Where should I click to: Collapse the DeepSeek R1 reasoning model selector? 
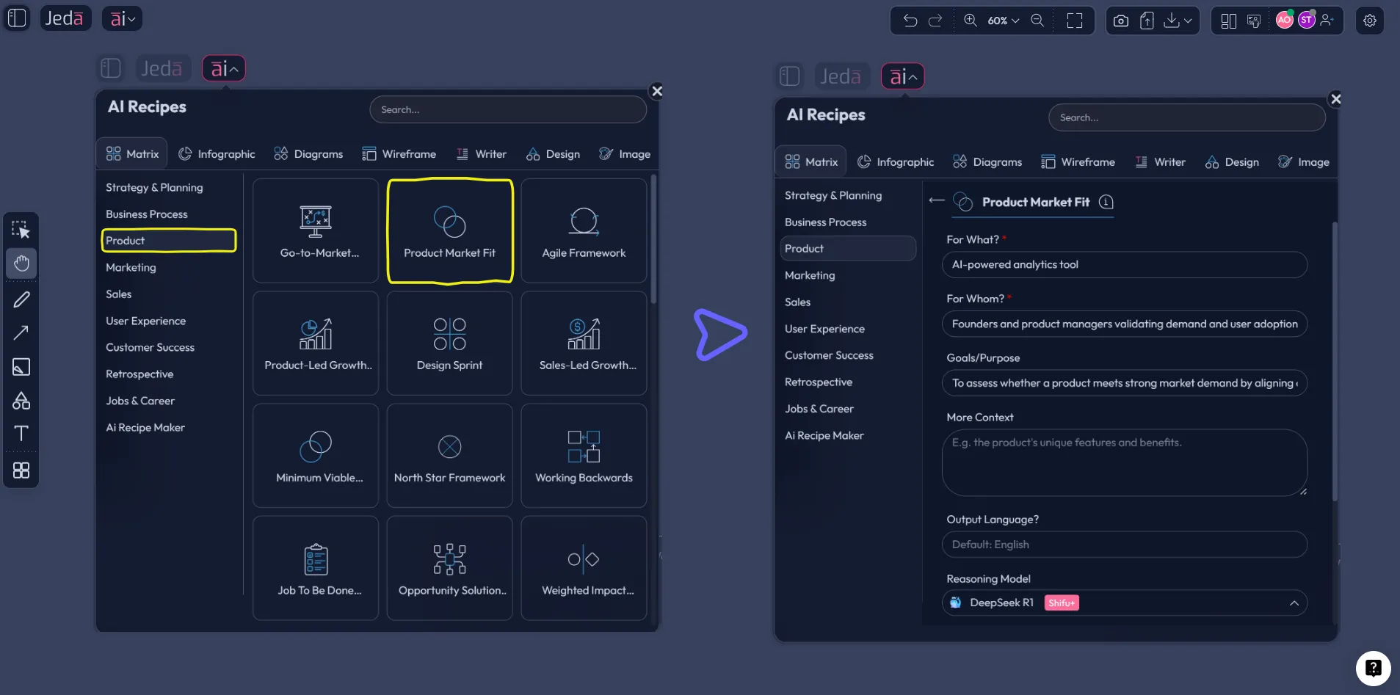(x=1294, y=603)
